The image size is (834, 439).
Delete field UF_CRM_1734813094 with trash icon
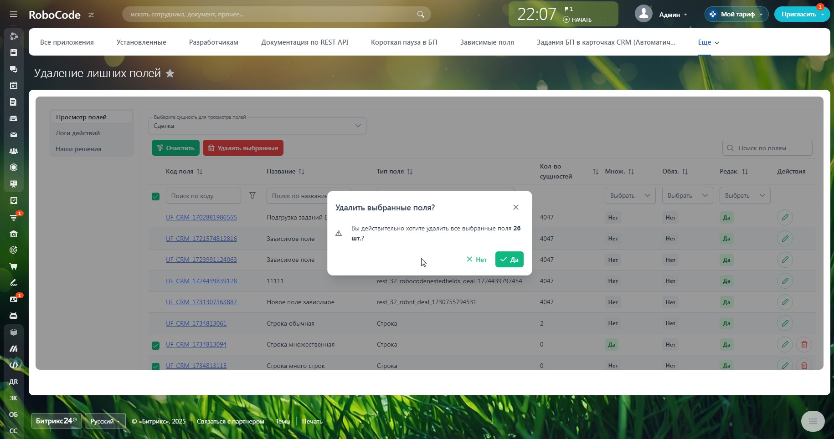coord(804,344)
